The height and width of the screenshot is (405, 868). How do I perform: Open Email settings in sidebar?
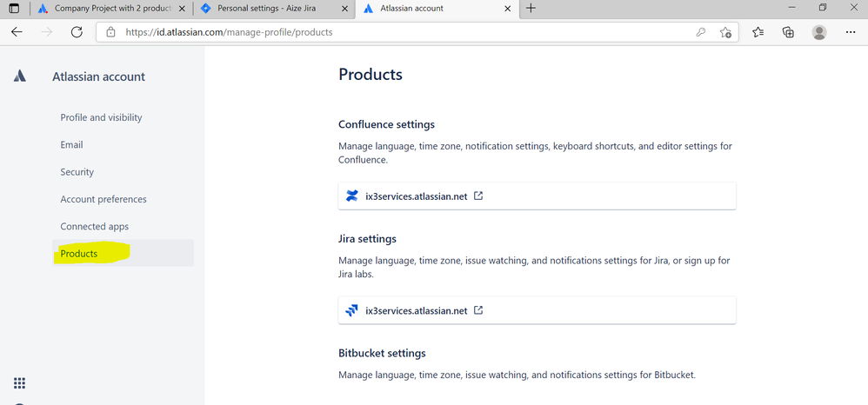tap(72, 144)
